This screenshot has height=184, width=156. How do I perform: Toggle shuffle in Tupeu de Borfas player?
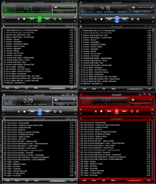(61, 112)
